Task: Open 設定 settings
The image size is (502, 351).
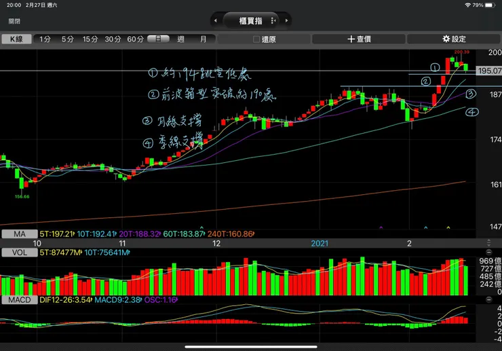Action: click(x=454, y=39)
